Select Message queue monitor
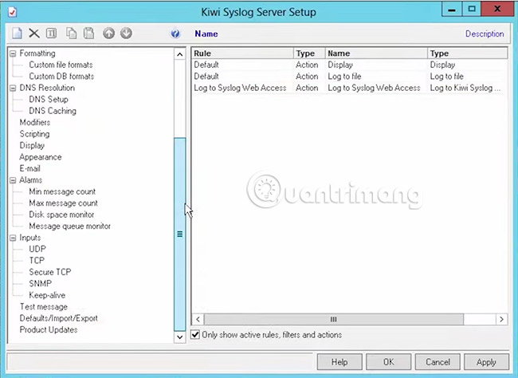The image size is (518, 378). 69,226
